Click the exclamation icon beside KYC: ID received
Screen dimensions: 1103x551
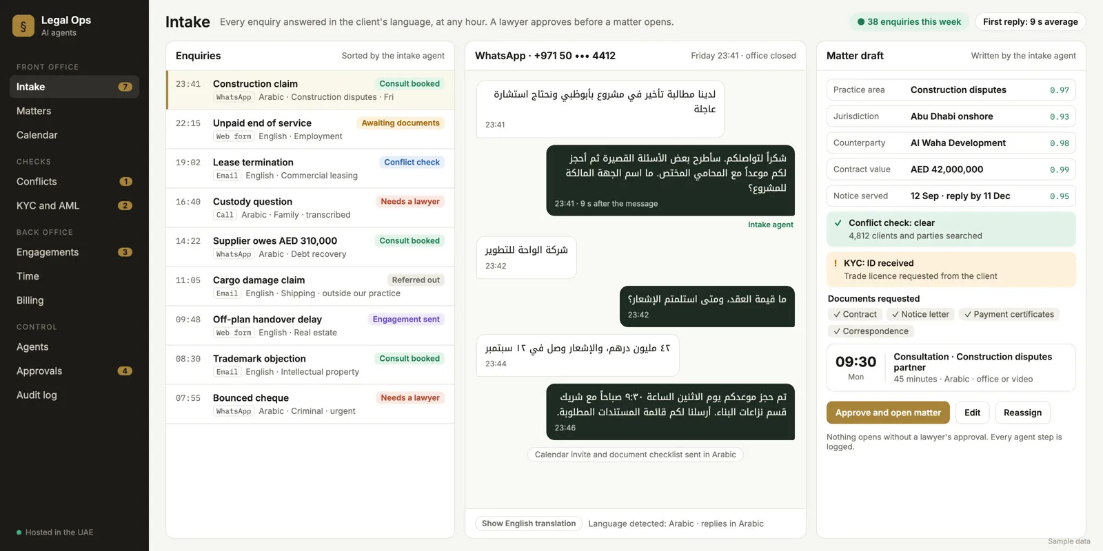click(x=836, y=263)
